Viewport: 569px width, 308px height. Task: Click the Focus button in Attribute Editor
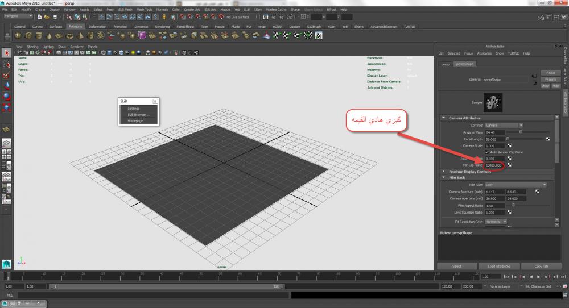550,73
